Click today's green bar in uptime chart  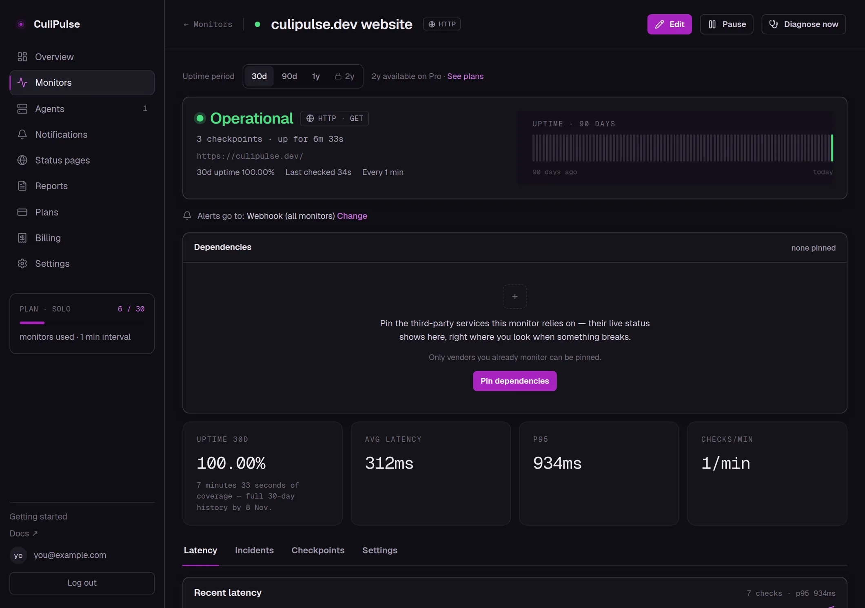832,148
